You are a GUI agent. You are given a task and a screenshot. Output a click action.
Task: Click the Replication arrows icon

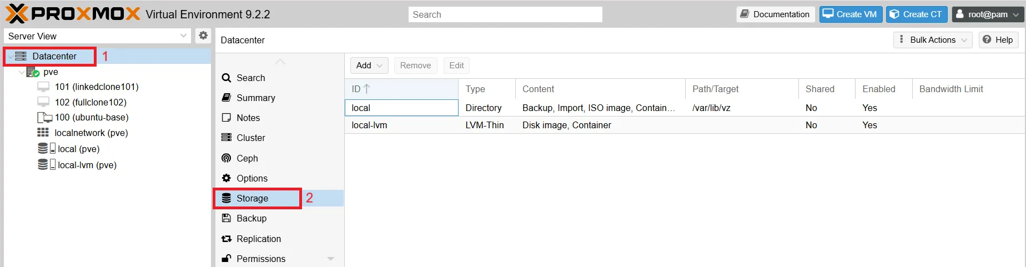pos(227,239)
